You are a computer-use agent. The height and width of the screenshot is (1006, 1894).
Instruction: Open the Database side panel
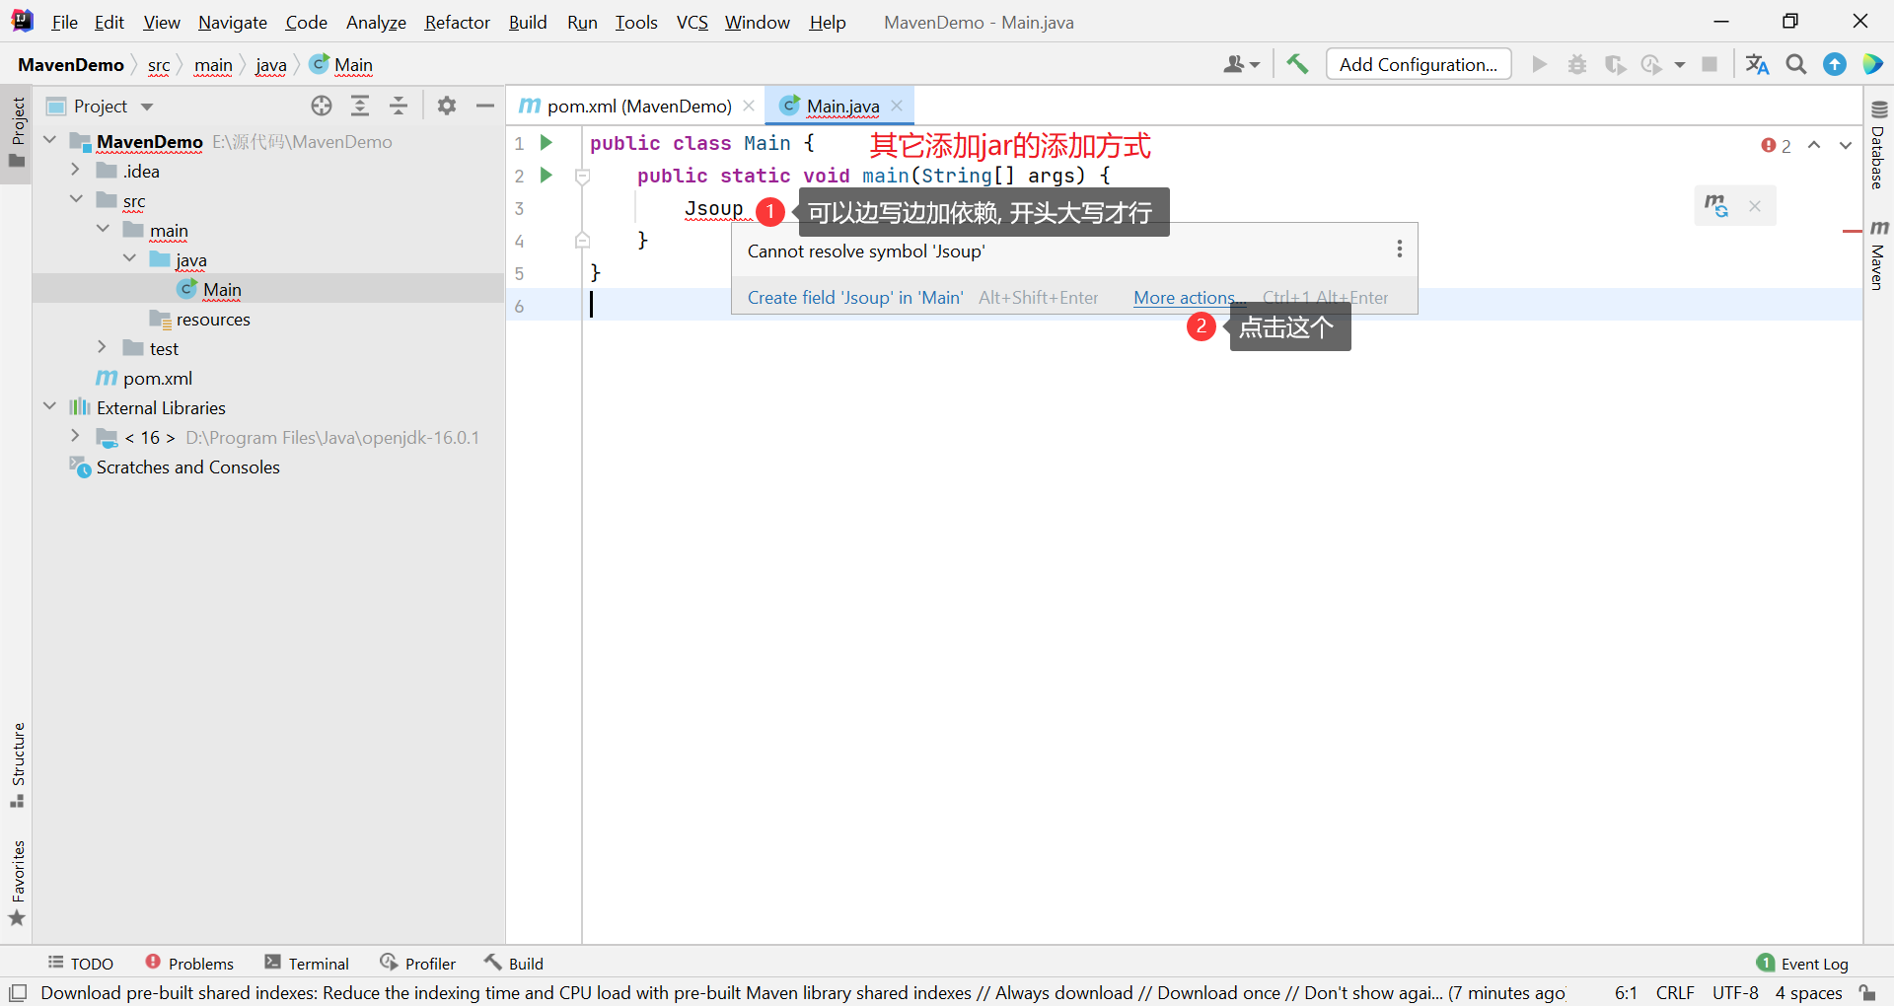1878,145
